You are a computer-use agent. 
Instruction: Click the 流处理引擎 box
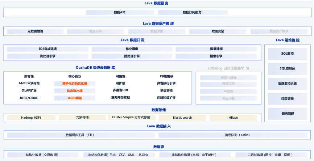point(47,56)
